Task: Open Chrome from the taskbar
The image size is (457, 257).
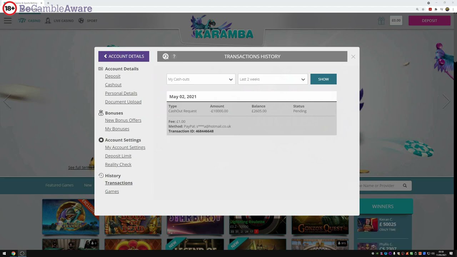Action: pos(13,253)
